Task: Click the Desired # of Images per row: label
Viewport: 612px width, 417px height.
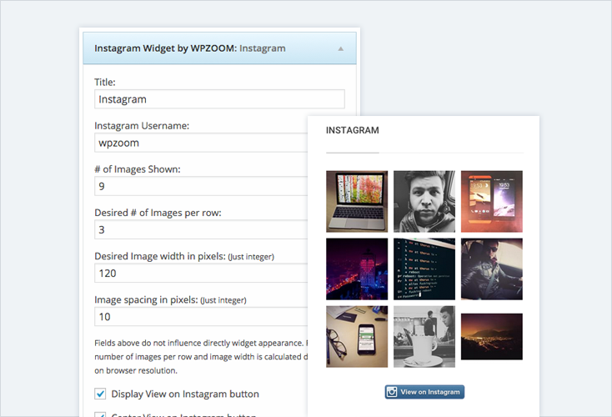Action: [x=158, y=213]
